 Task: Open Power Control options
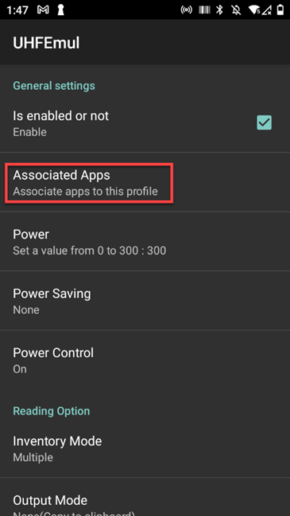coord(145,360)
